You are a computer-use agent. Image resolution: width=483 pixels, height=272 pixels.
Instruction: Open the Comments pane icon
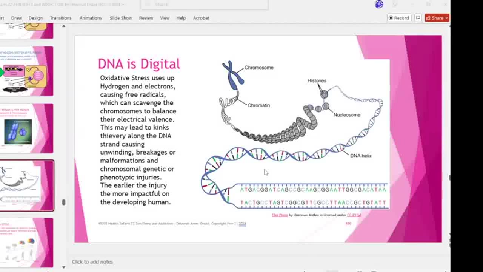(x=418, y=18)
